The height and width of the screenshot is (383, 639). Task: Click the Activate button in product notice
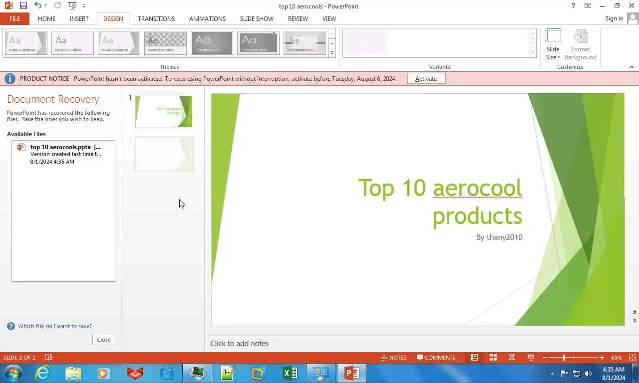[426, 79]
